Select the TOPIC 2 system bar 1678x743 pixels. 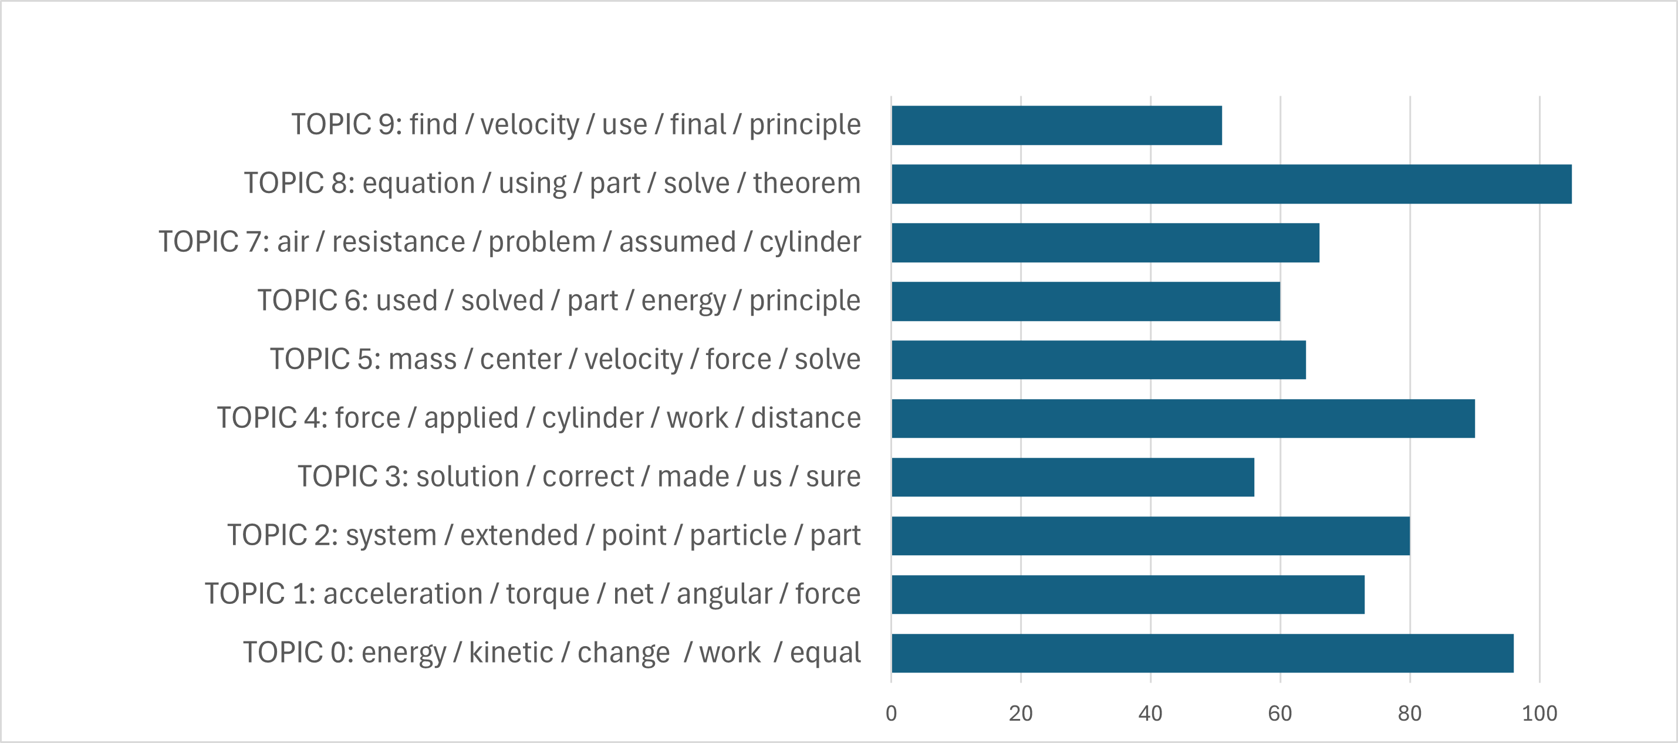pos(1150,535)
